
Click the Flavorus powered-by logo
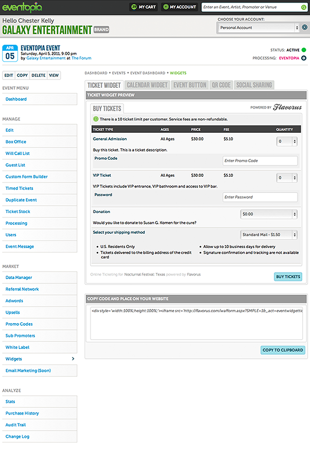tap(287, 107)
